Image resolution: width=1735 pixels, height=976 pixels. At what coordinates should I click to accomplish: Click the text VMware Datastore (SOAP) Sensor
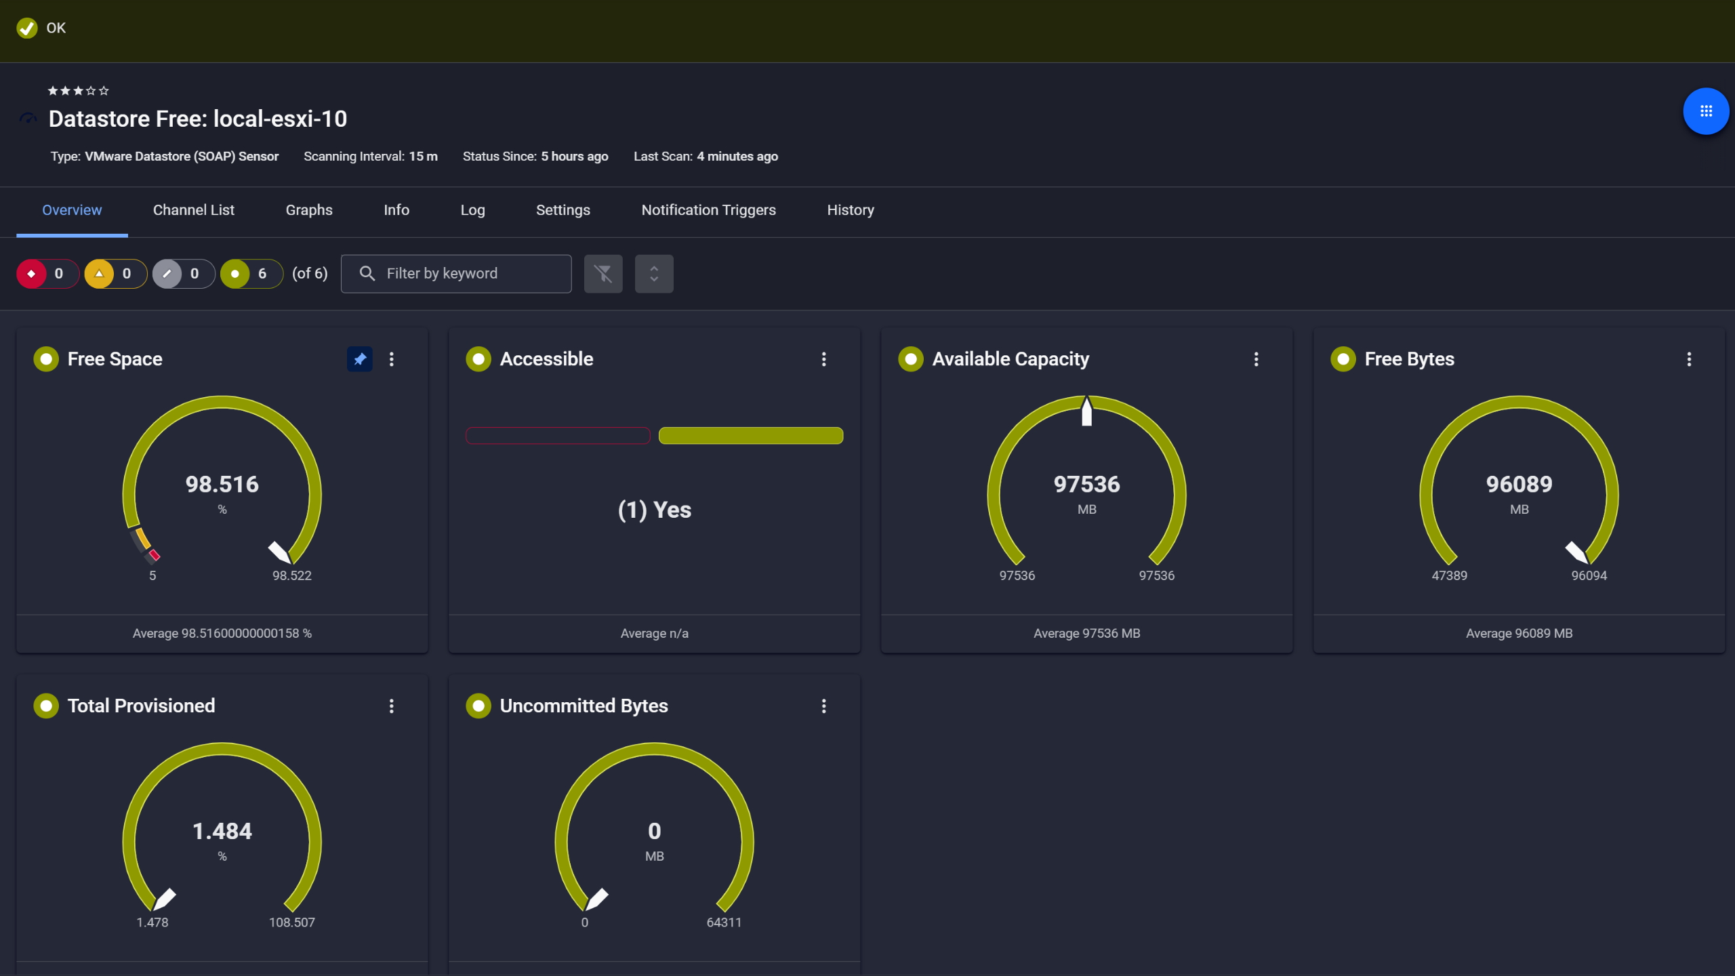click(182, 156)
